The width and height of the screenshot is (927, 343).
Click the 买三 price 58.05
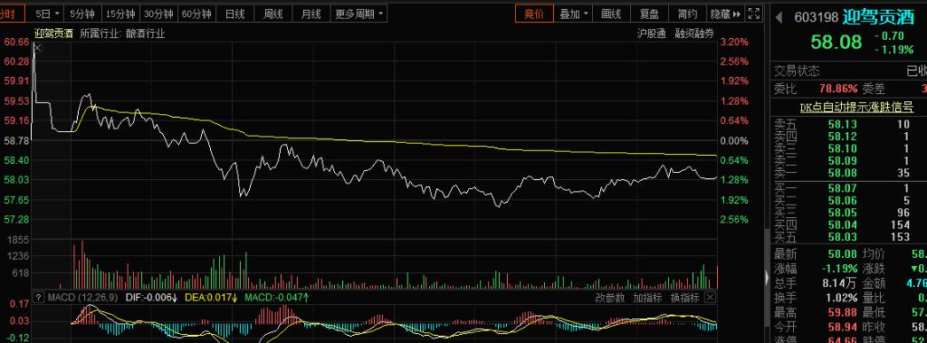(x=842, y=213)
